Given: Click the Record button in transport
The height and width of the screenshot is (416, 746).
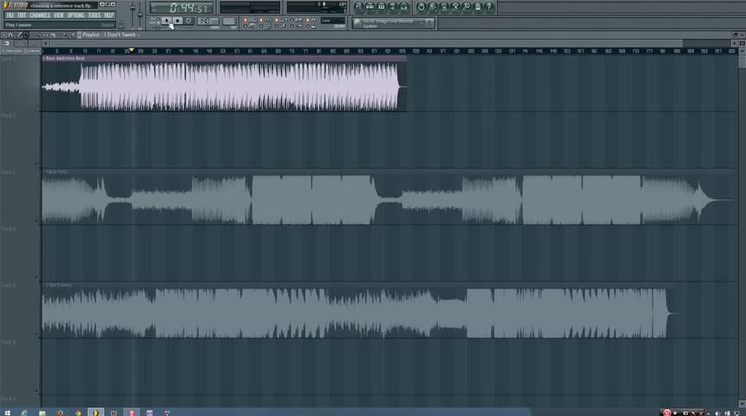Looking at the screenshot, I should pos(188,21).
